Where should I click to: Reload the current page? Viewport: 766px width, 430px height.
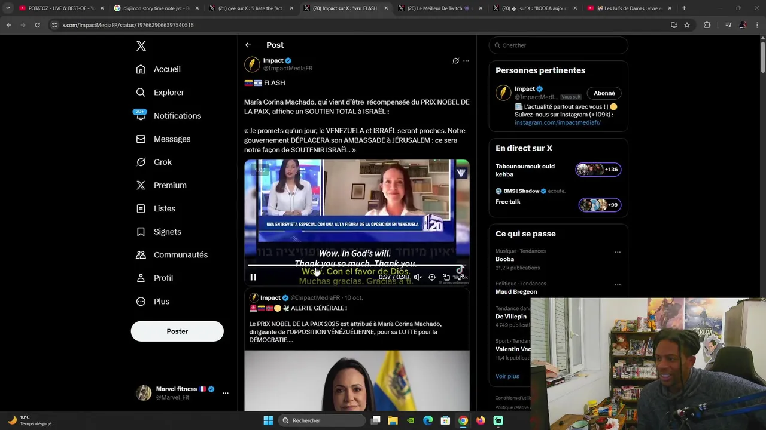click(37, 25)
